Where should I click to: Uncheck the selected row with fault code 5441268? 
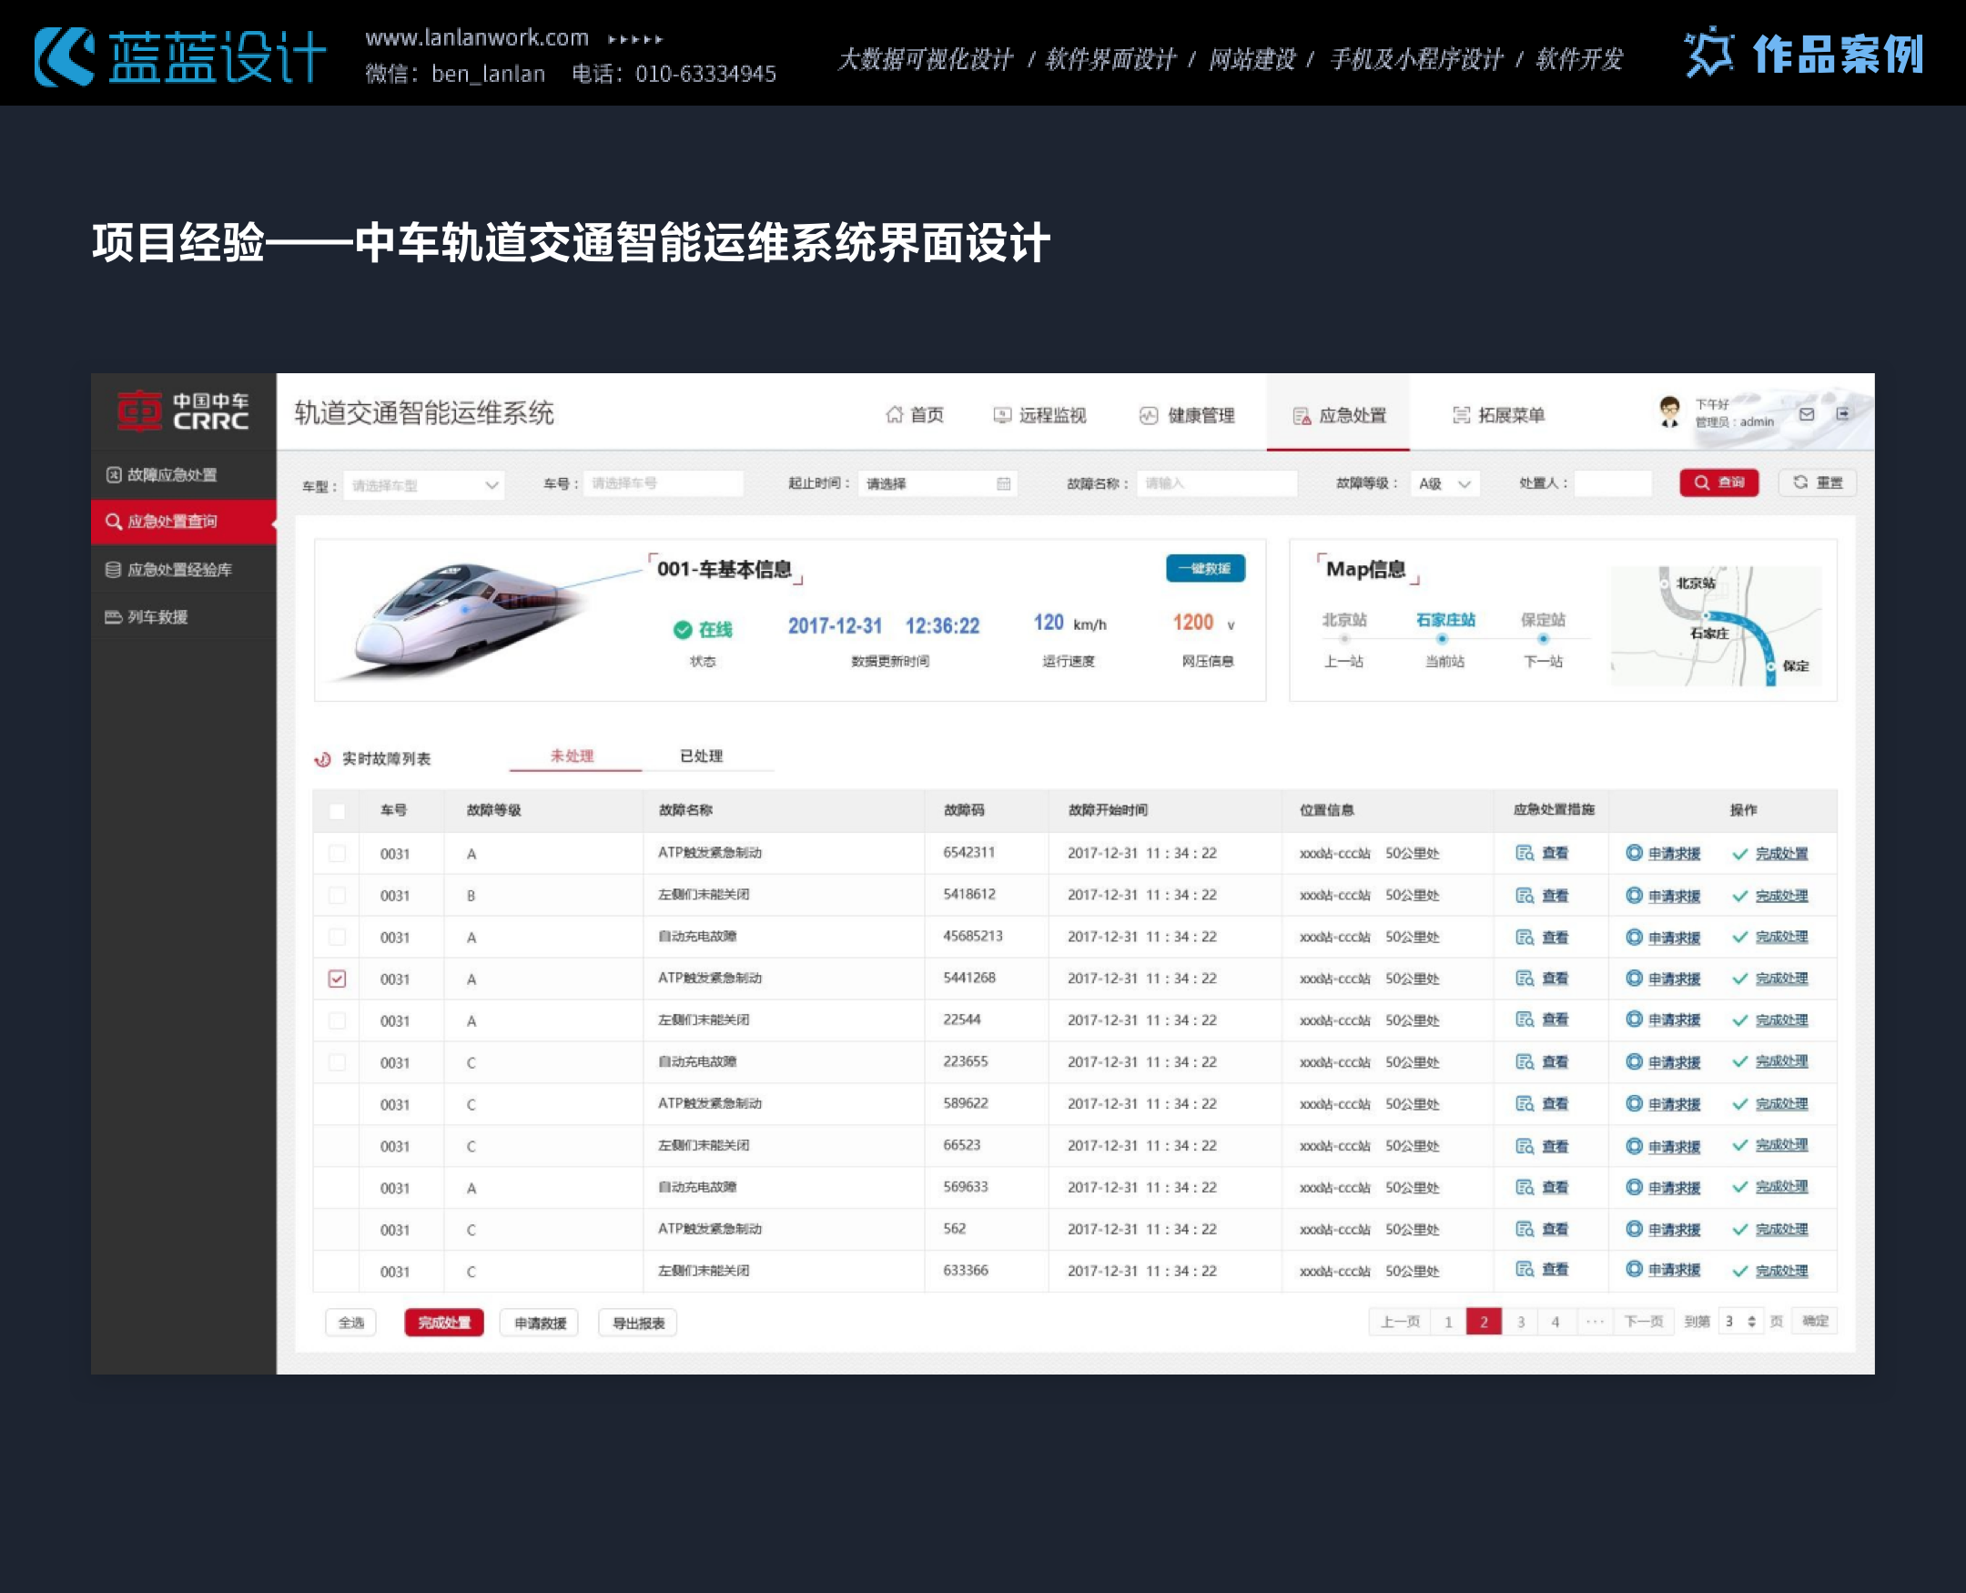point(338,979)
